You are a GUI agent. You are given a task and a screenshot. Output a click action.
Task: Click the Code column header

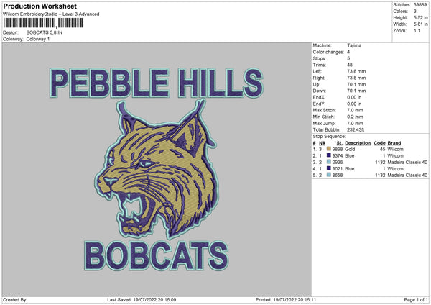[x=379, y=143]
